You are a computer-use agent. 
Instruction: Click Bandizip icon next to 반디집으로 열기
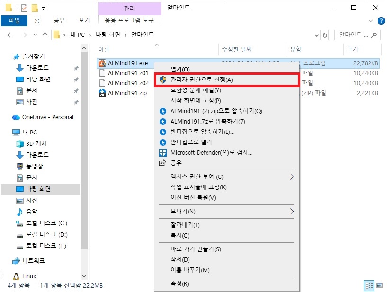(163, 142)
